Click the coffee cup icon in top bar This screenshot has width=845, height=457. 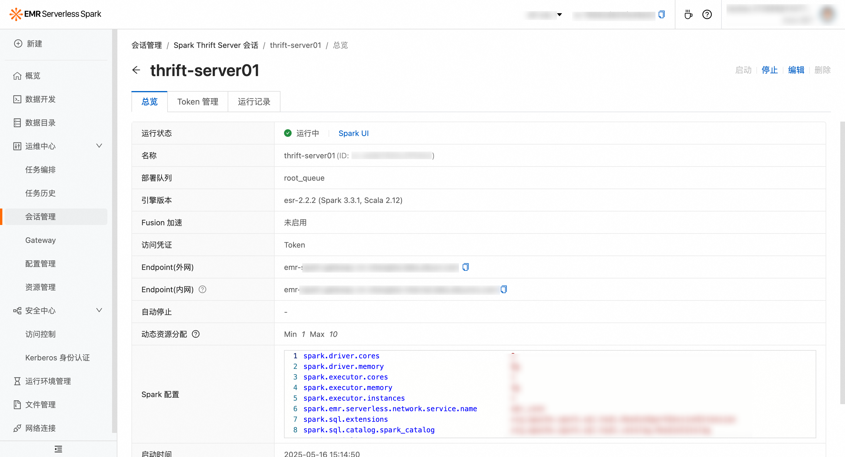pos(688,14)
